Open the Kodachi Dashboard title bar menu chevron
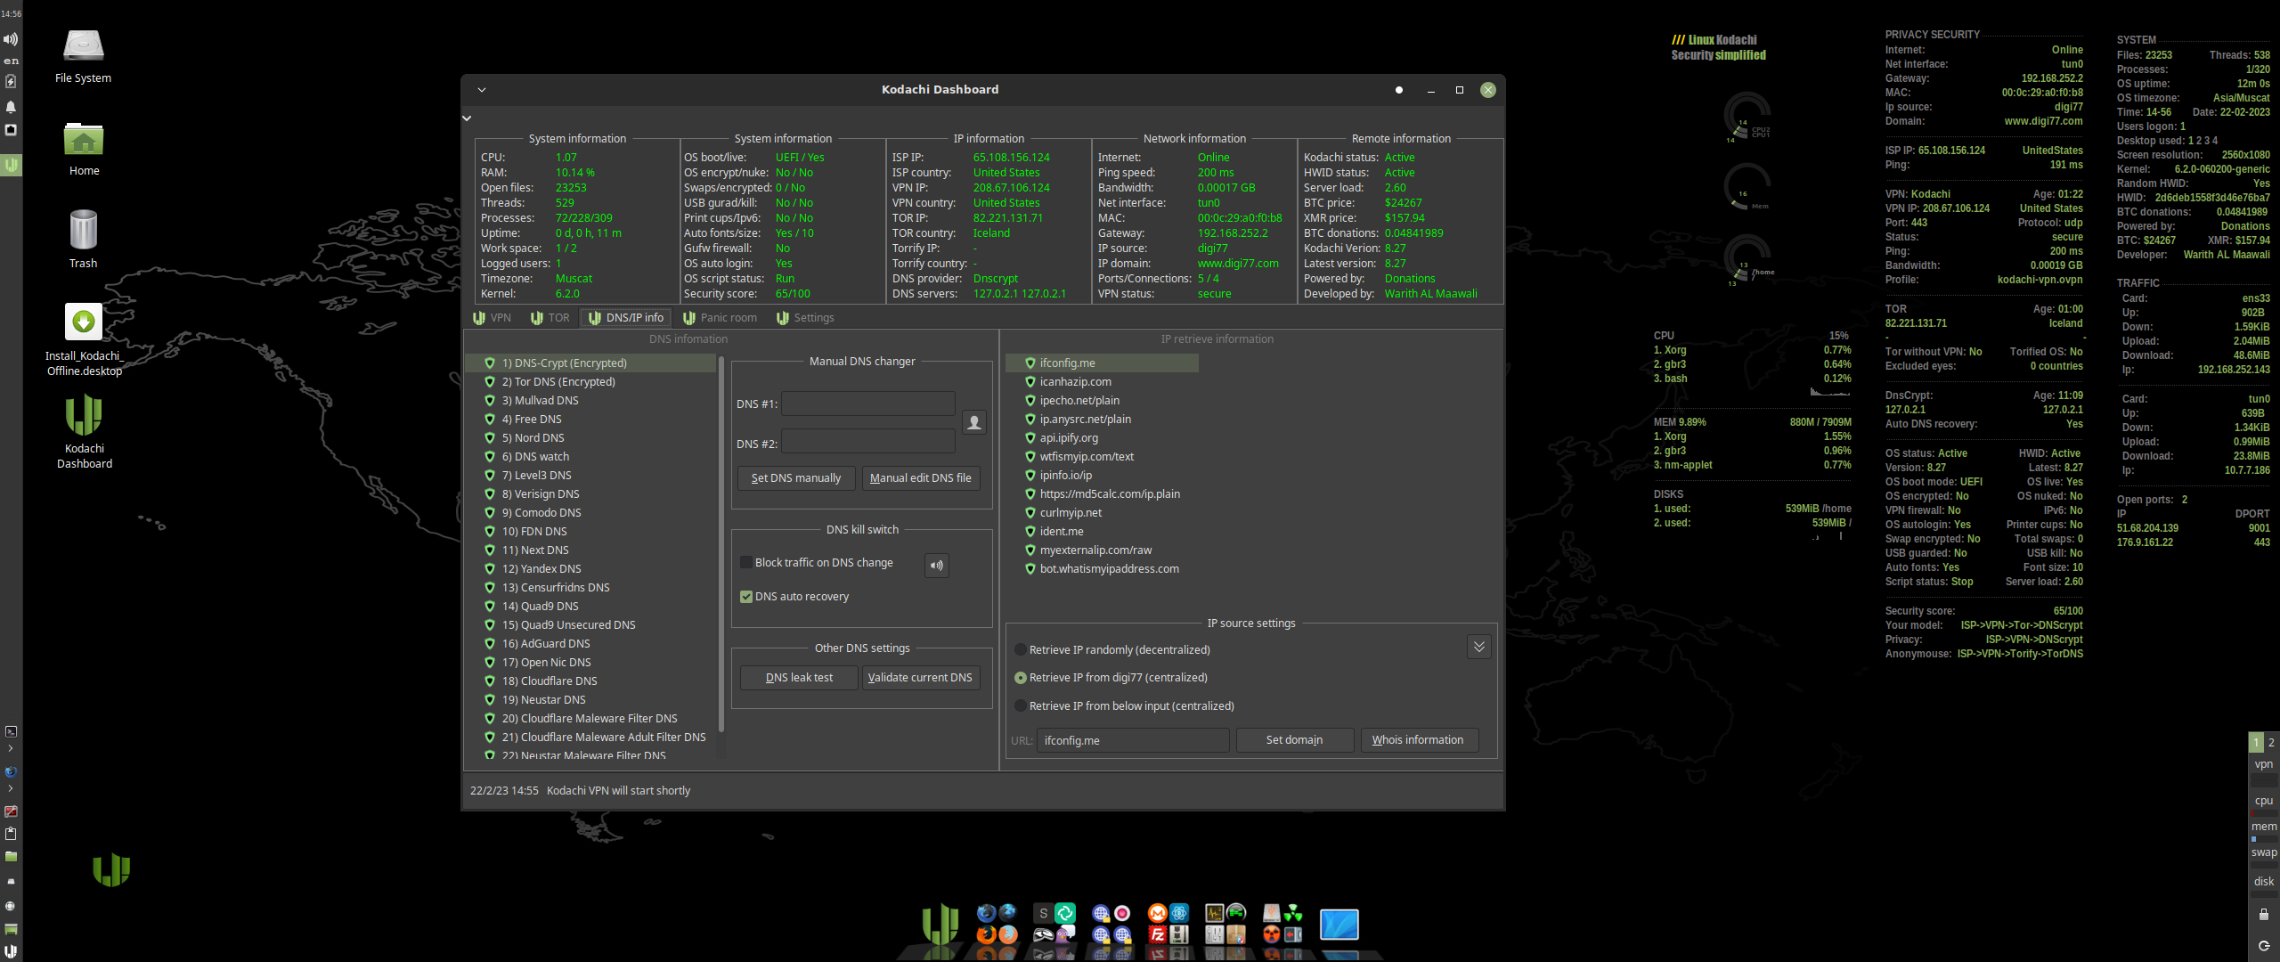This screenshot has height=962, width=2280. 482,90
